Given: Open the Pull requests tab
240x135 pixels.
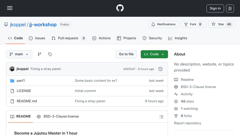Looking at the screenshot, I should click(x=69, y=38).
